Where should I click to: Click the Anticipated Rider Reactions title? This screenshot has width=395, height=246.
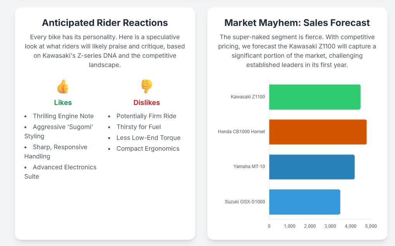105,23
